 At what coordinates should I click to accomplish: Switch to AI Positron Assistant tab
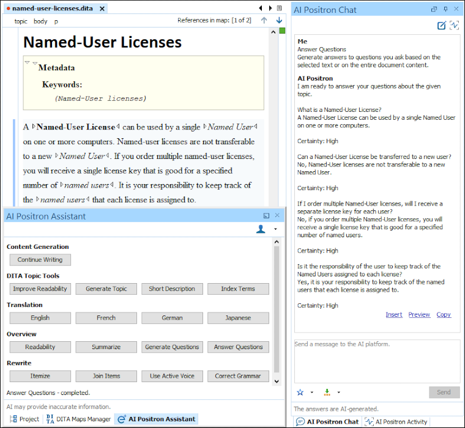(157, 419)
